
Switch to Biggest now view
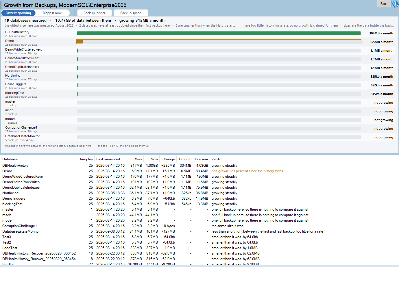tap(52, 13)
